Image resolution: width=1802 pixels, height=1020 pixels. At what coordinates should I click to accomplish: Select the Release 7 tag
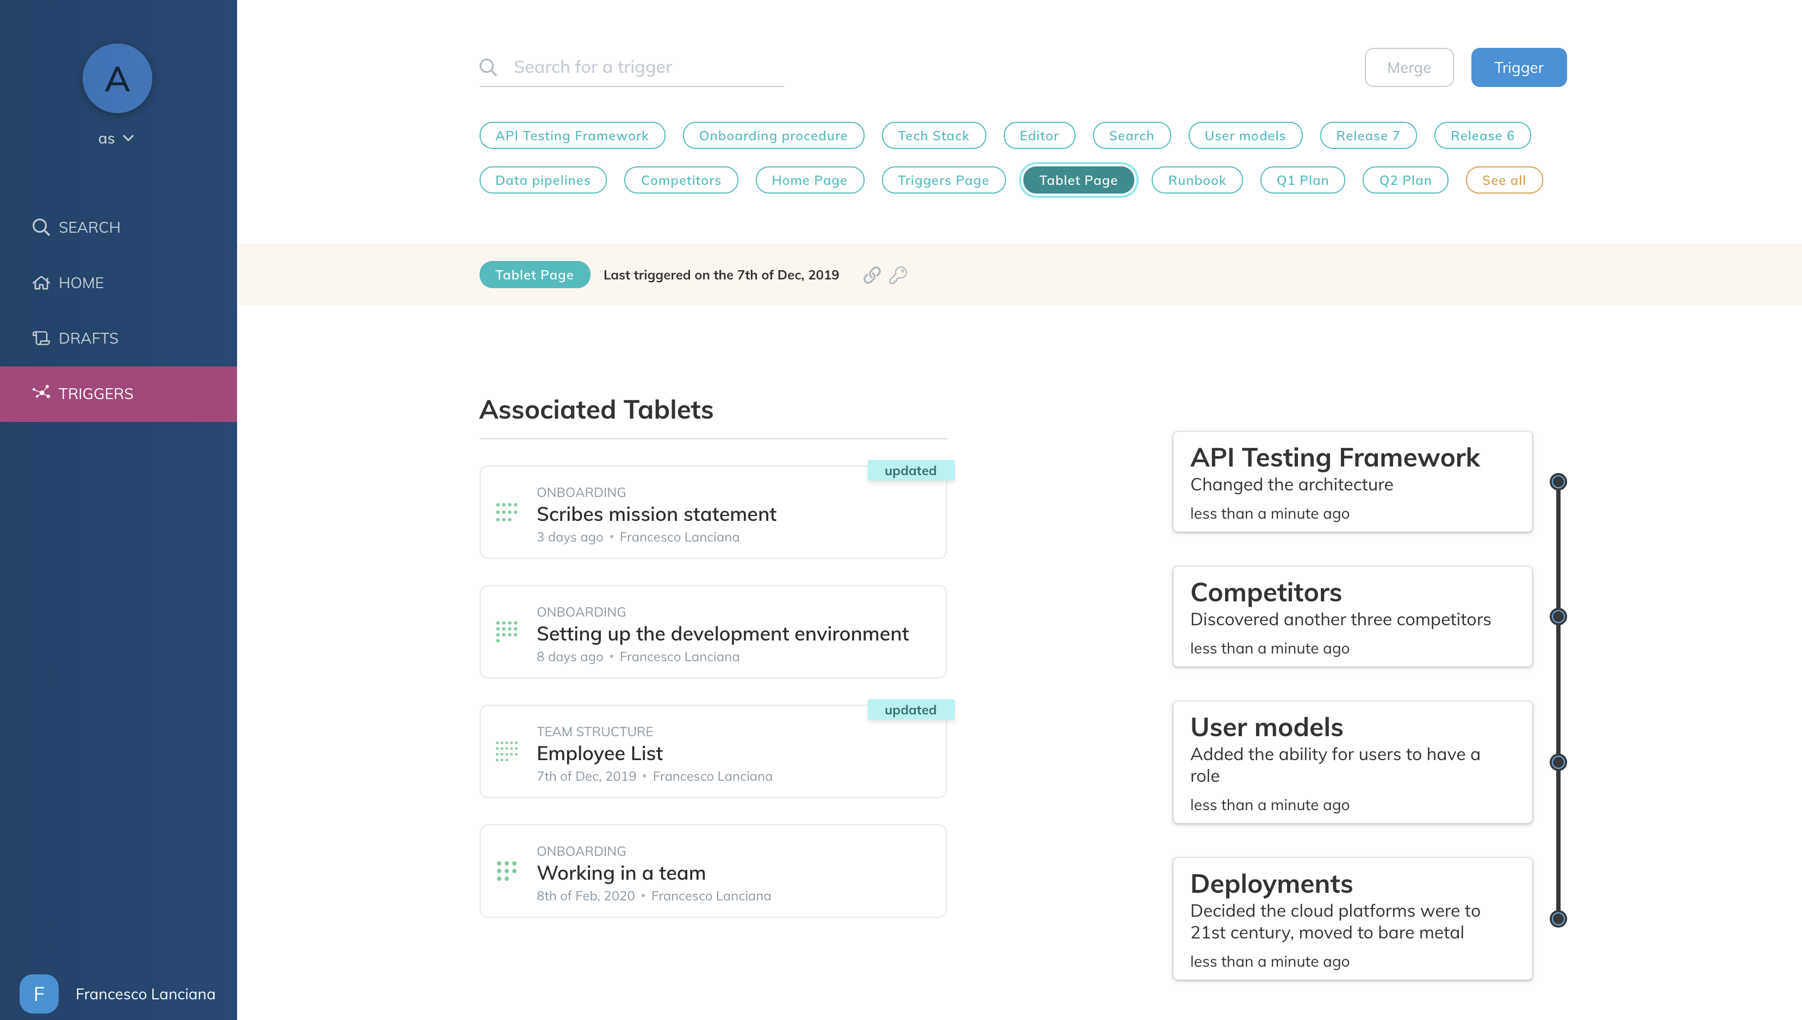point(1368,135)
